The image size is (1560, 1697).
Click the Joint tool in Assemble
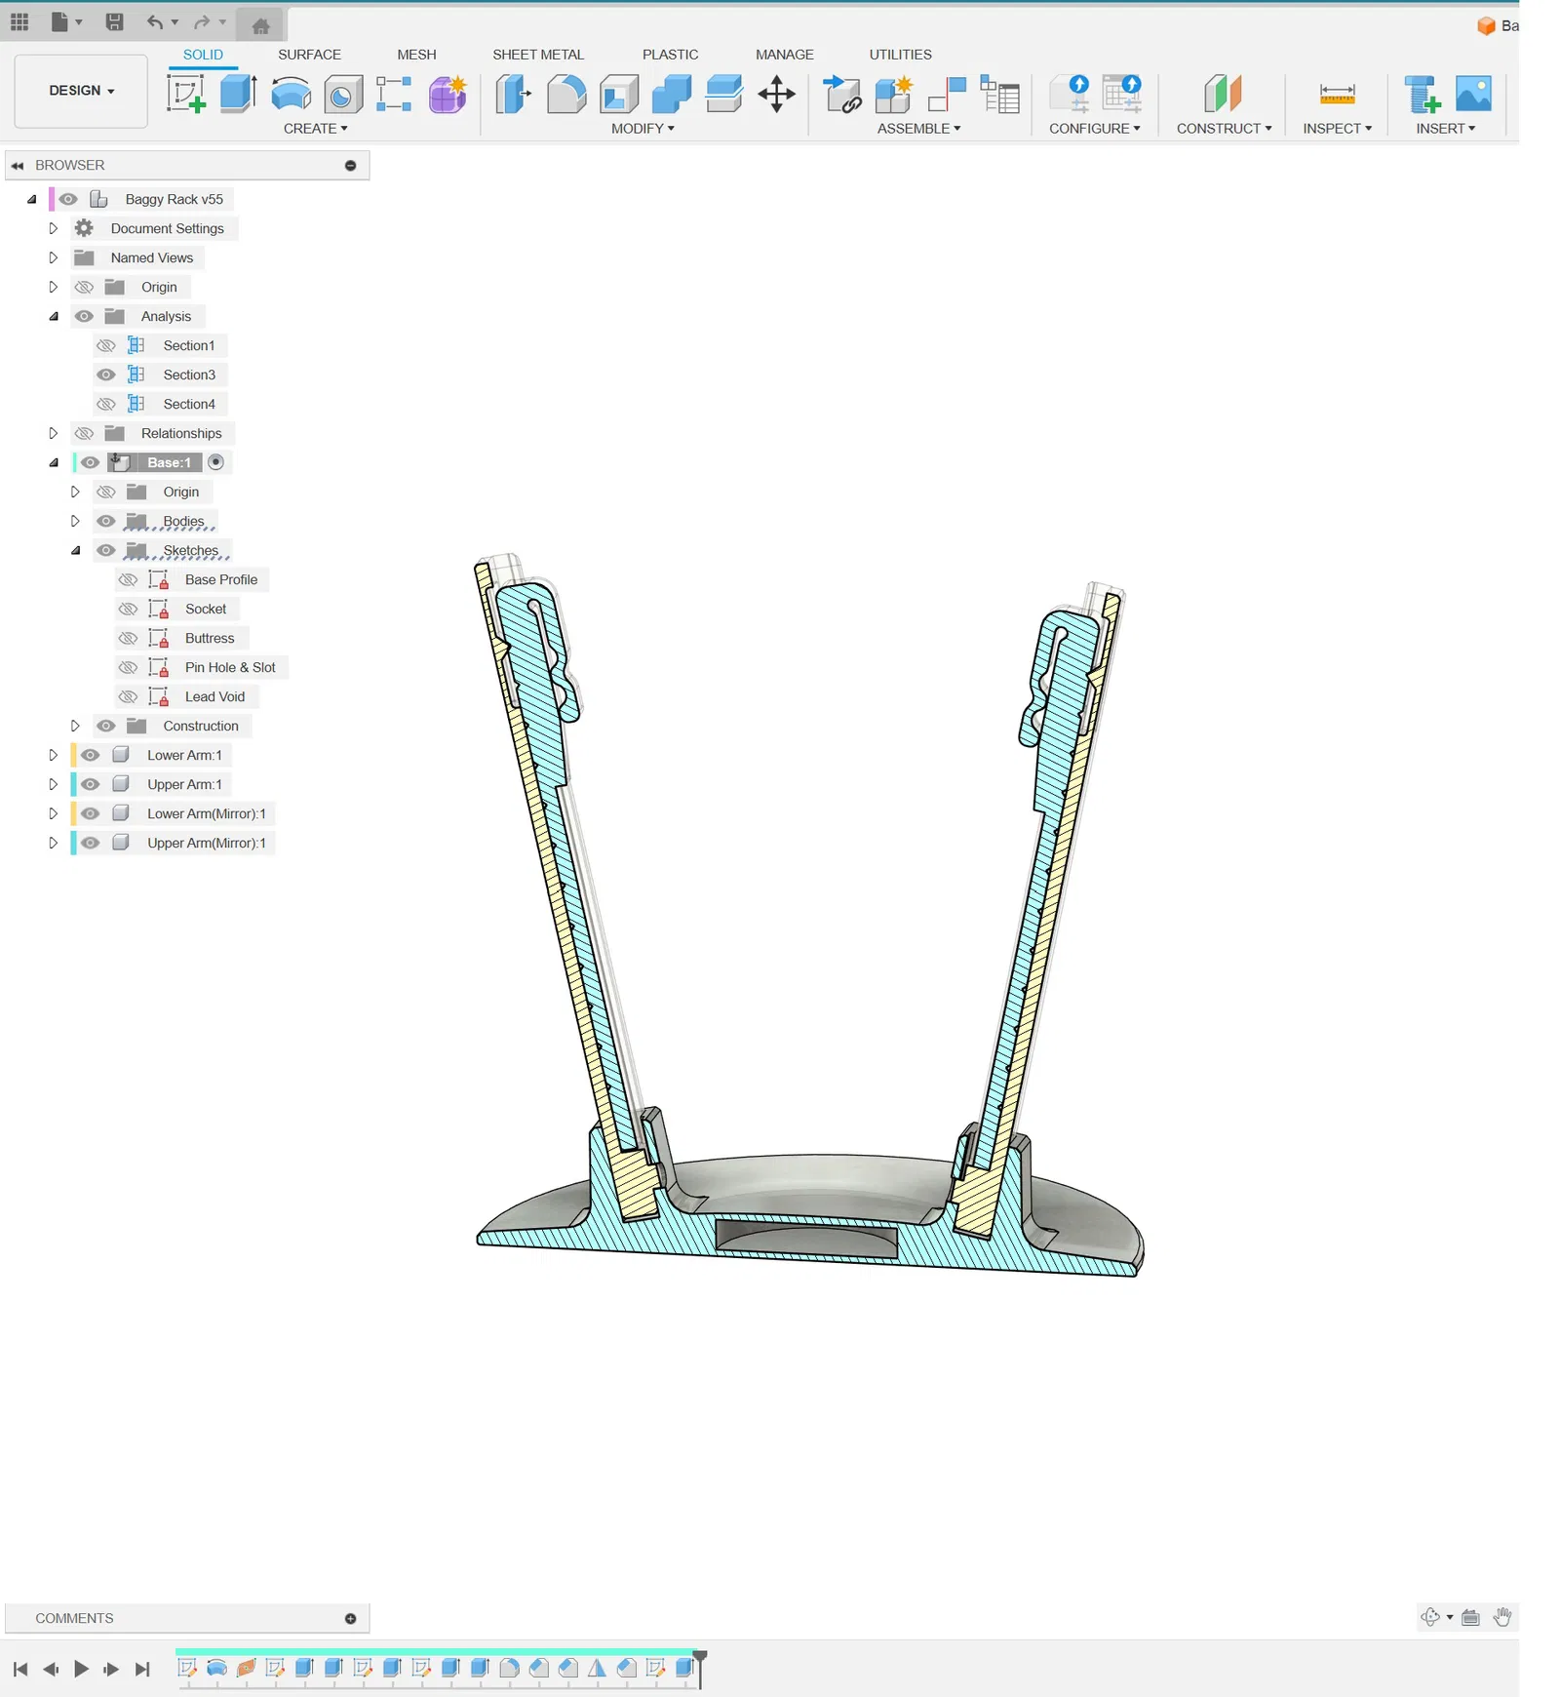point(946,95)
